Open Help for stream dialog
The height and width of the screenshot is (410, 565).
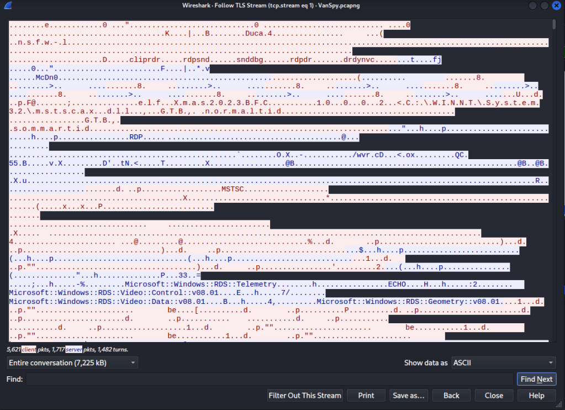tap(536, 396)
